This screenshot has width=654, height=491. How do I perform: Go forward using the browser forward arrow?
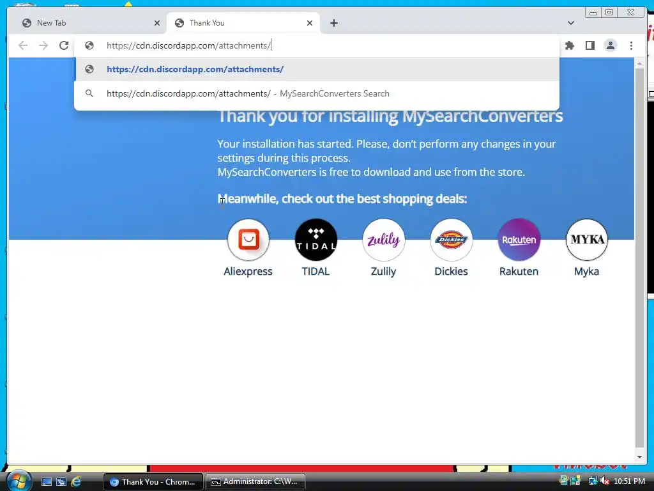click(x=43, y=45)
